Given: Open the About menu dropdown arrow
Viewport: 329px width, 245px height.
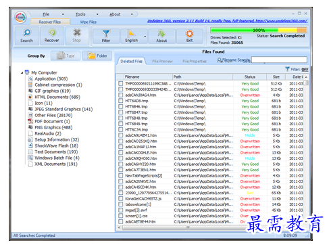Looking at the screenshot, I should click(x=132, y=14).
